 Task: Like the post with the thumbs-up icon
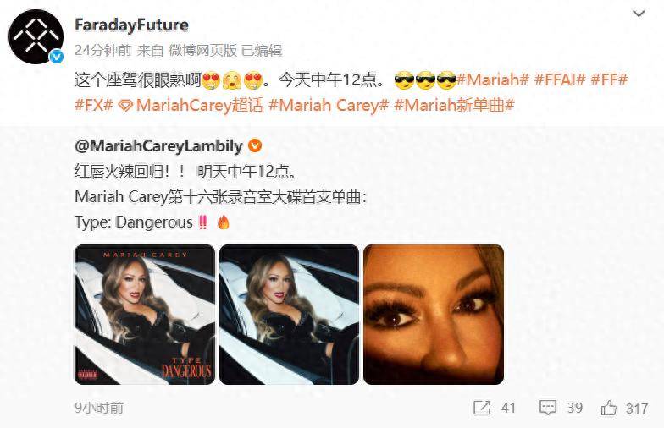pos(609,408)
